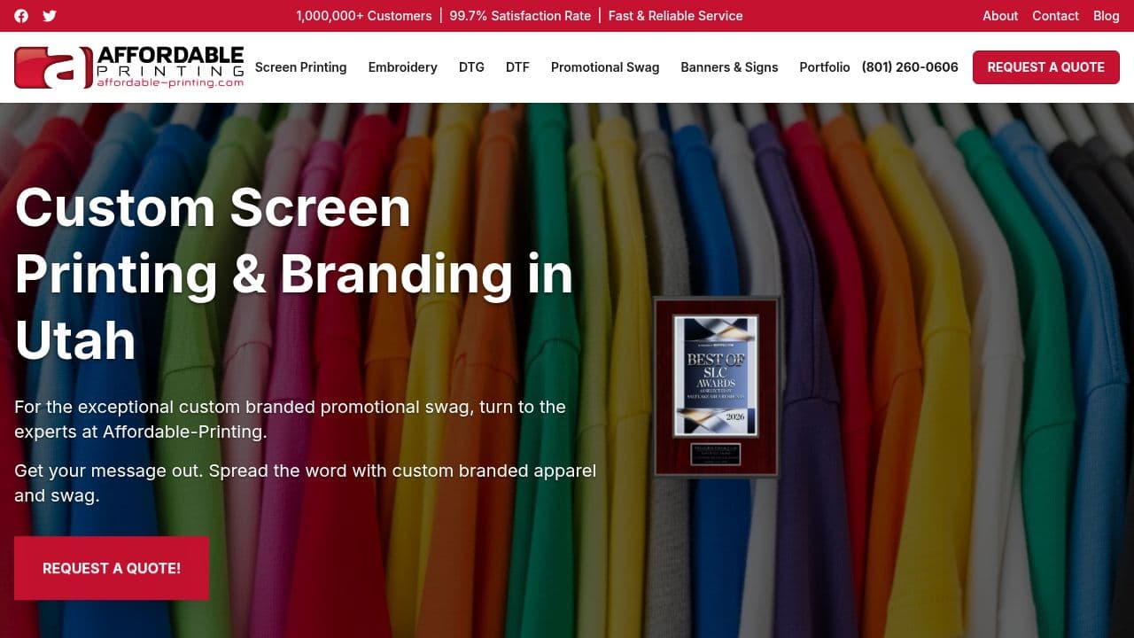Image resolution: width=1134 pixels, height=638 pixels.
Task: Click the (801) 260-0606 phone link
Action: [x=910, y=67]
